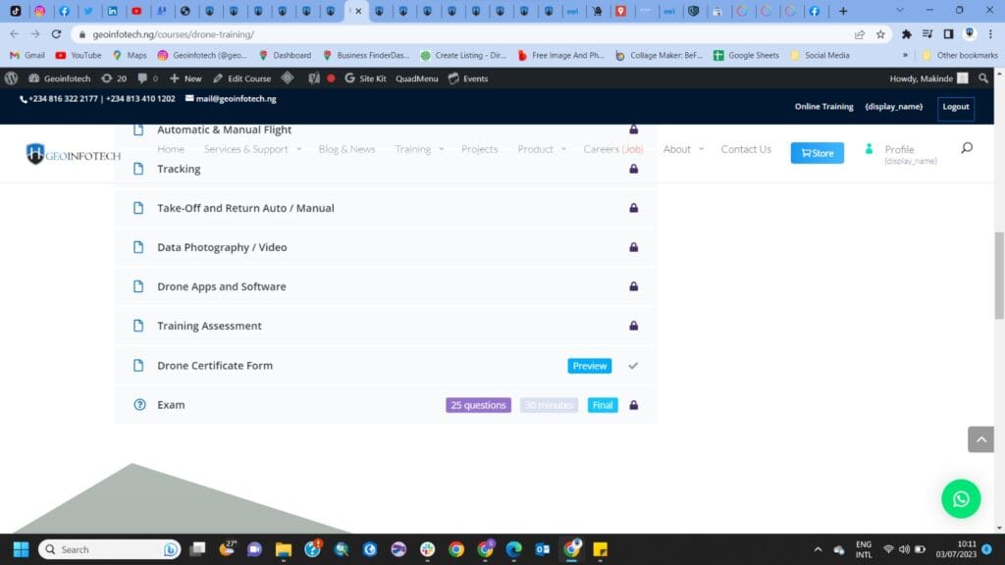This screenshot has height=565, width=1005.
Task: Click the Logout button
Action: (x=955, y=107)
